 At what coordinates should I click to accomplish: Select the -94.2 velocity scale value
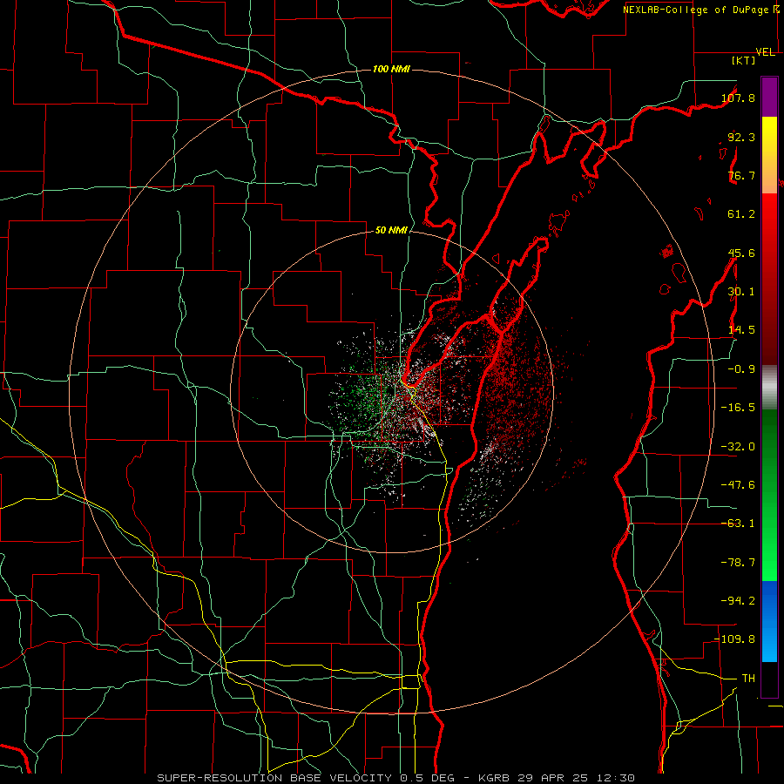click(x=738, y=600)
